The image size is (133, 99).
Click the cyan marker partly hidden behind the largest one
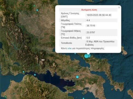pos(89,56)
